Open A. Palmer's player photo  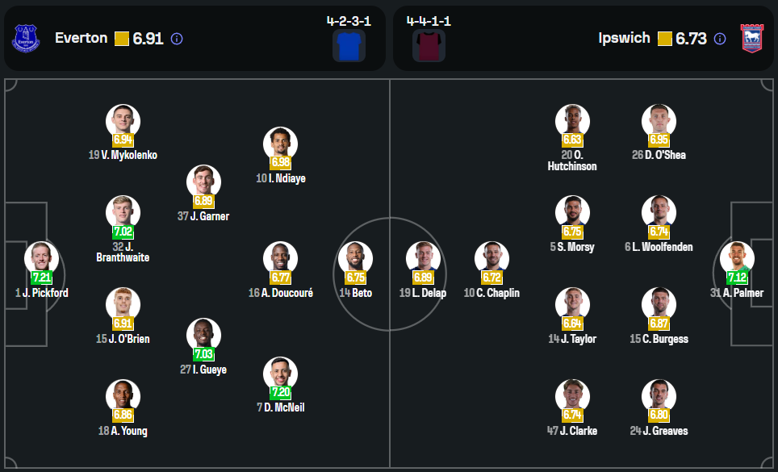pos(737,258)
